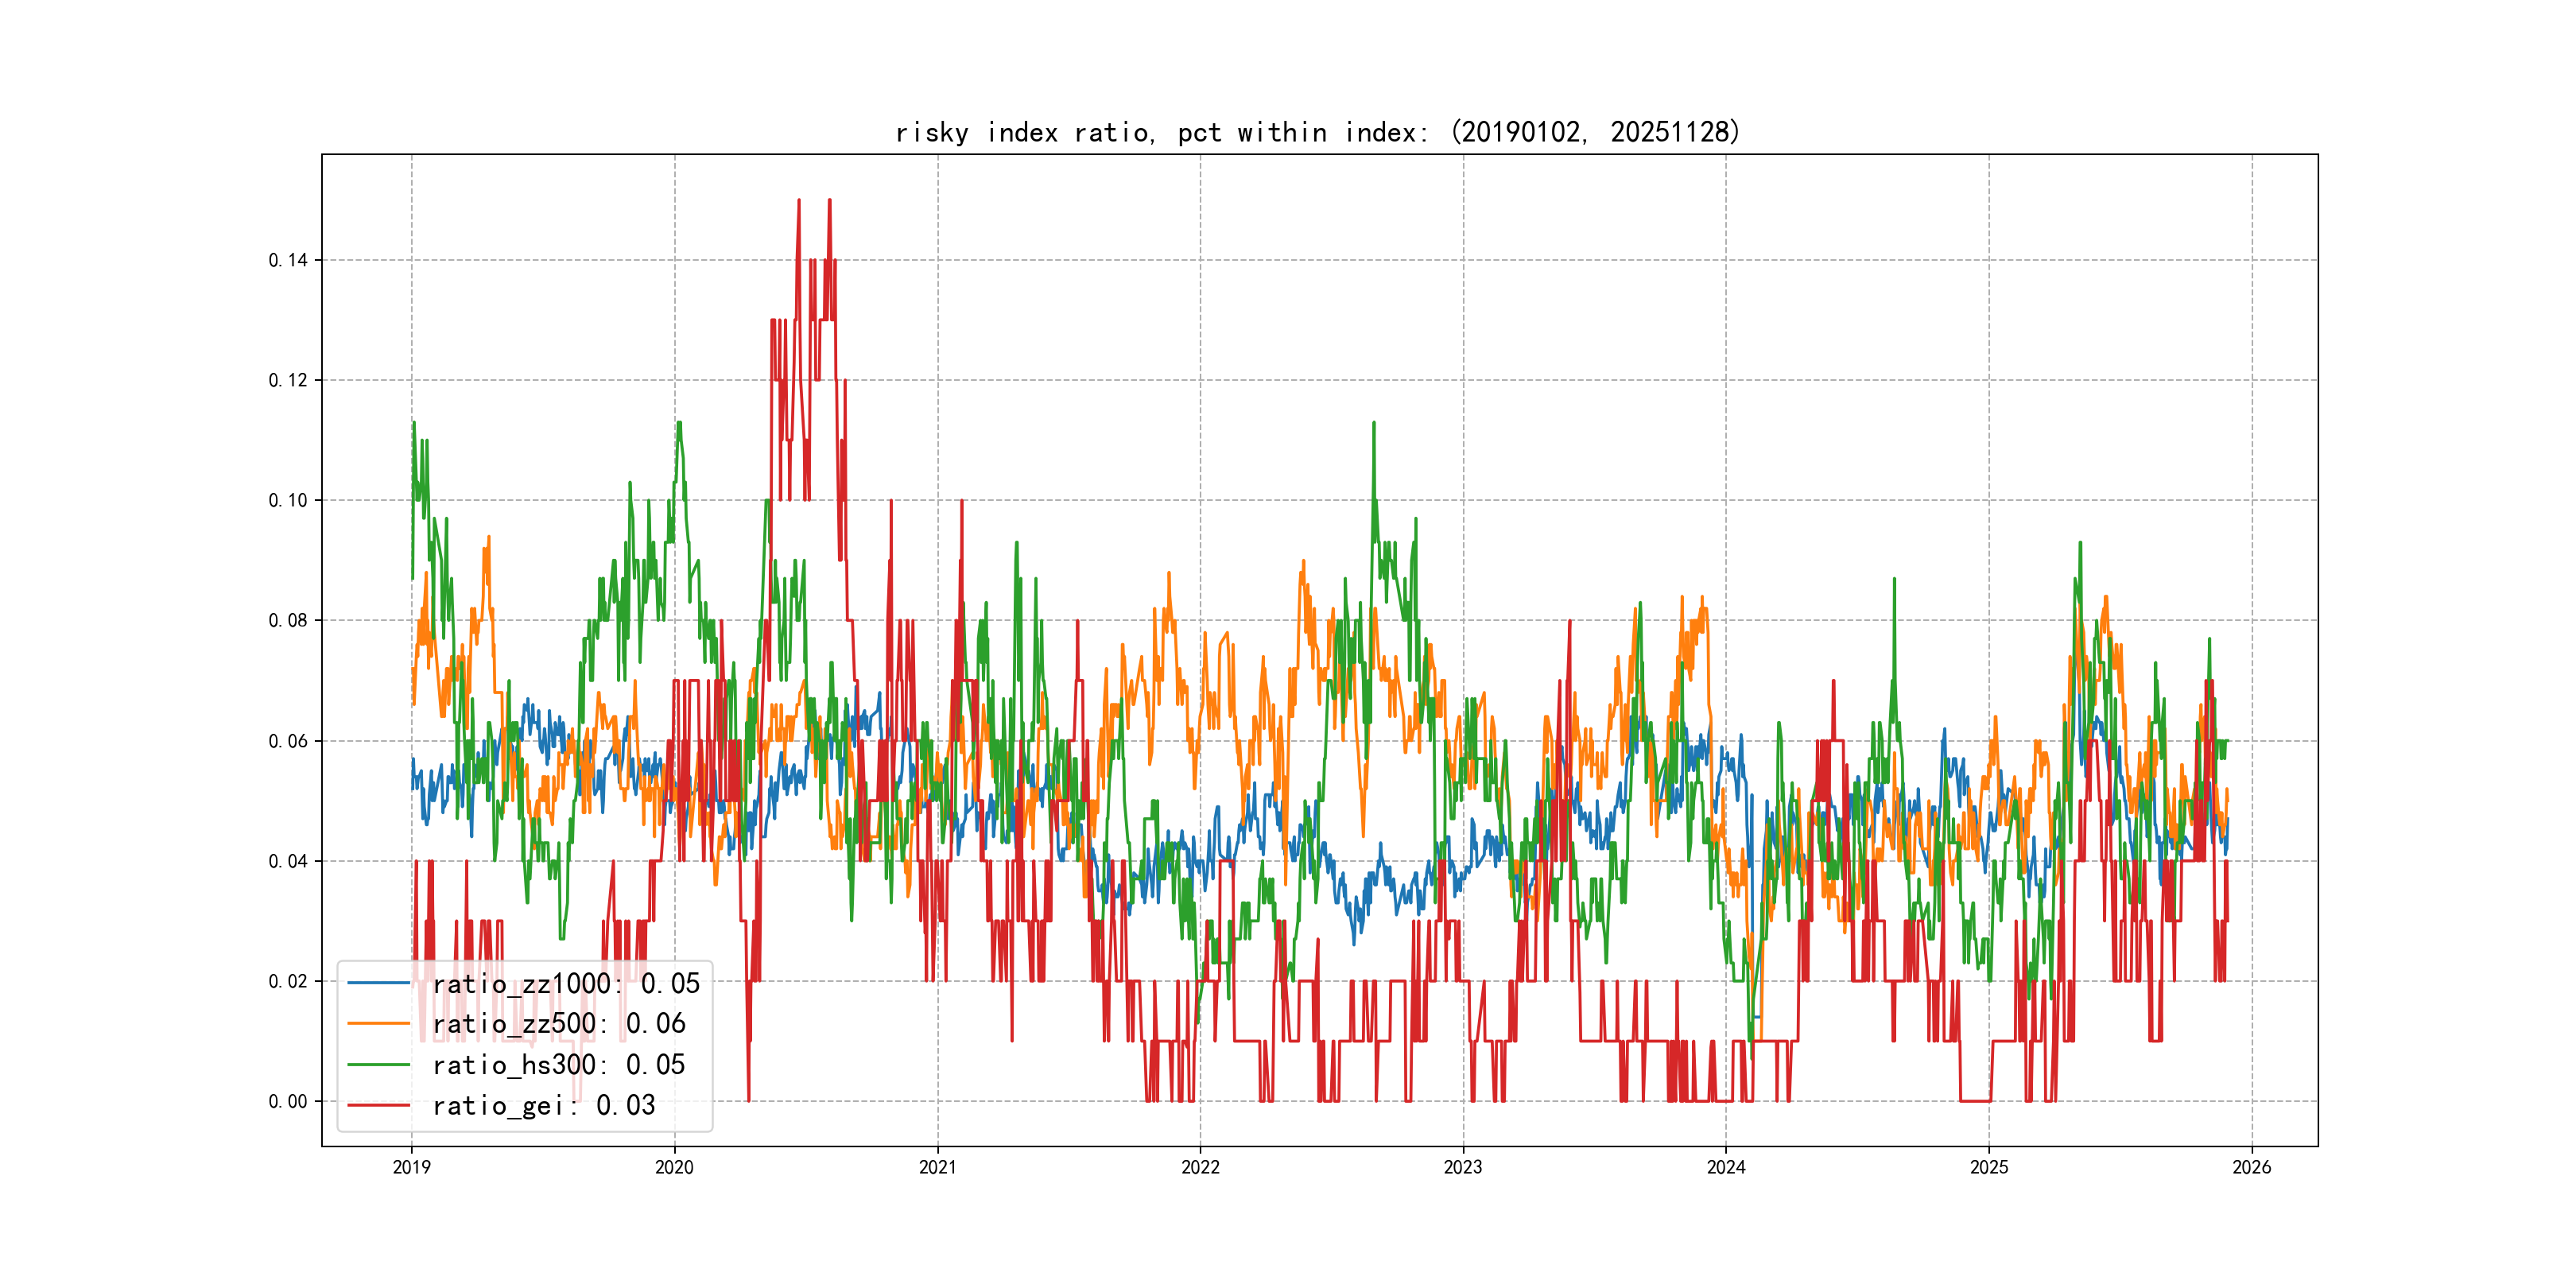The height and width of the screenshot is (1288, 2576).
Task: Click the 2022 x-axis tick label
Action: (1200, 1167)
